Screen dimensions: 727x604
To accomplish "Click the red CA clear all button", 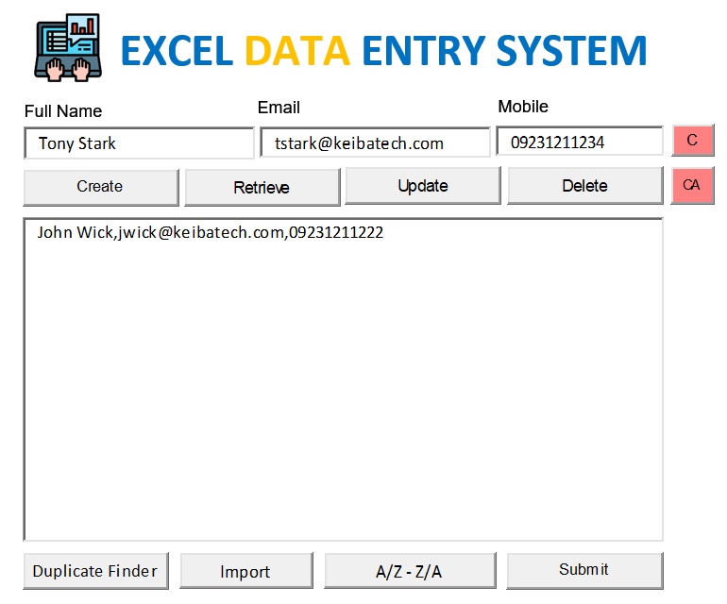I will pos(692,185).
